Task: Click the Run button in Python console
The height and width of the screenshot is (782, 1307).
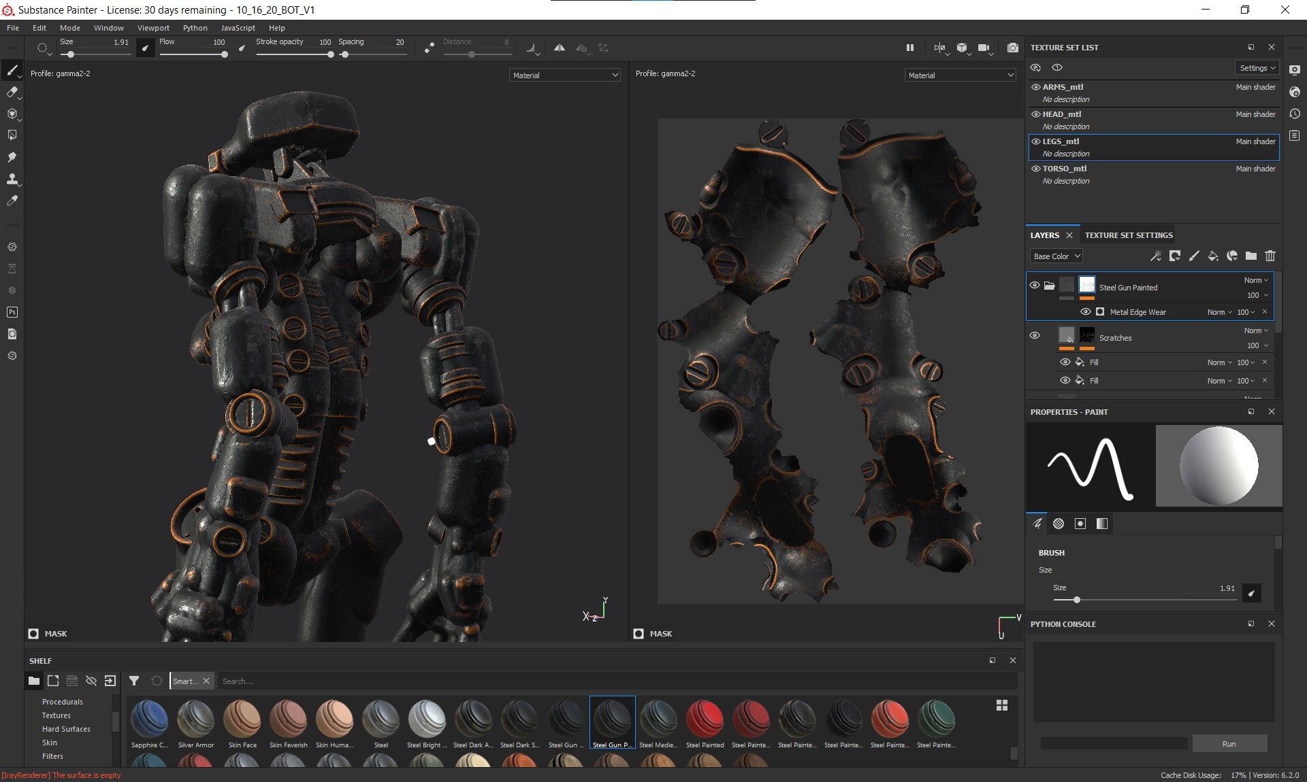Action: click(1229, 744)
